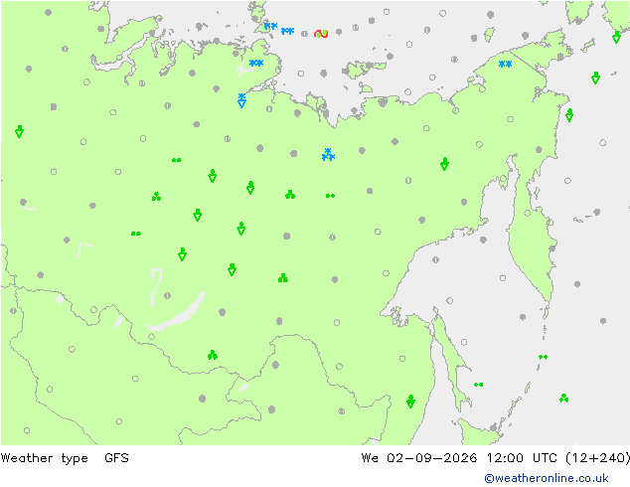Select the double snowflake on northeastern peninsula
Viewport: 630px width, 487px height.
pos(505,64)
